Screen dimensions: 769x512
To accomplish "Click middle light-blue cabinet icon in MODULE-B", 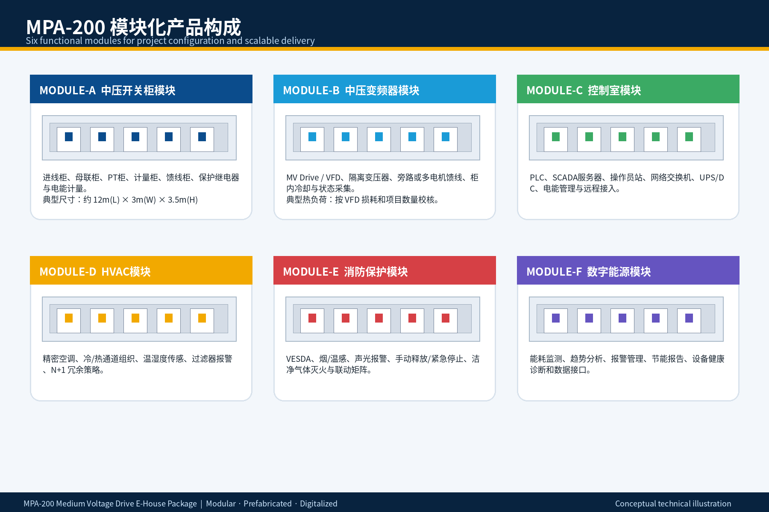I will click(379, 139).
